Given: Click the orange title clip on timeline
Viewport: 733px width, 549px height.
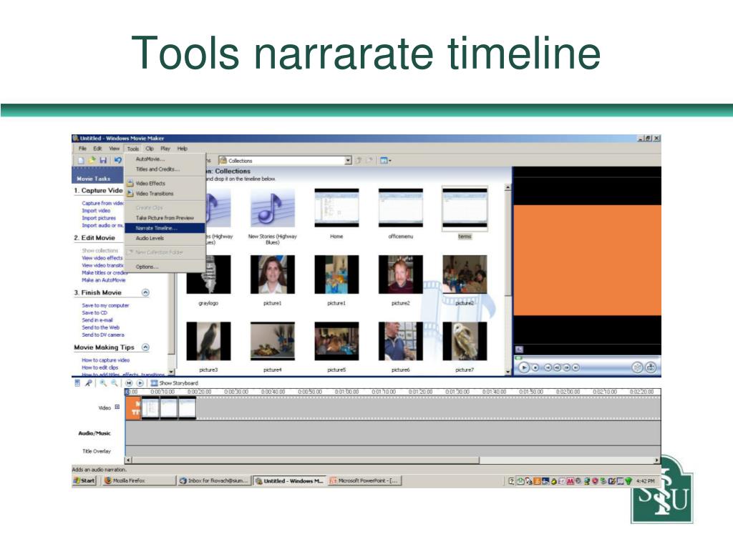Looking at the screenshot, I should pos(134,408).
